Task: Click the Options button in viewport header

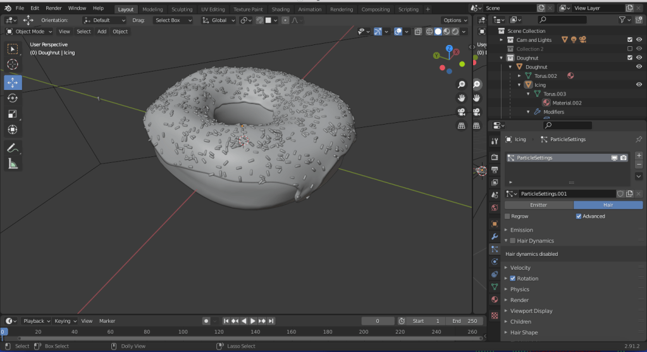Action: point(454,20)
